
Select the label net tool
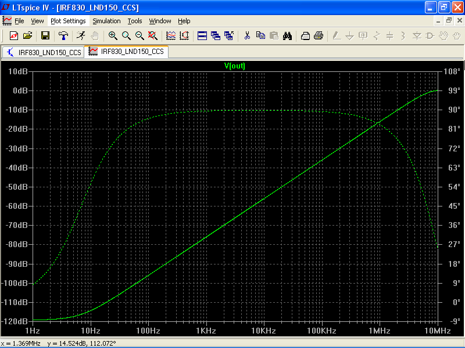point(363,36)
